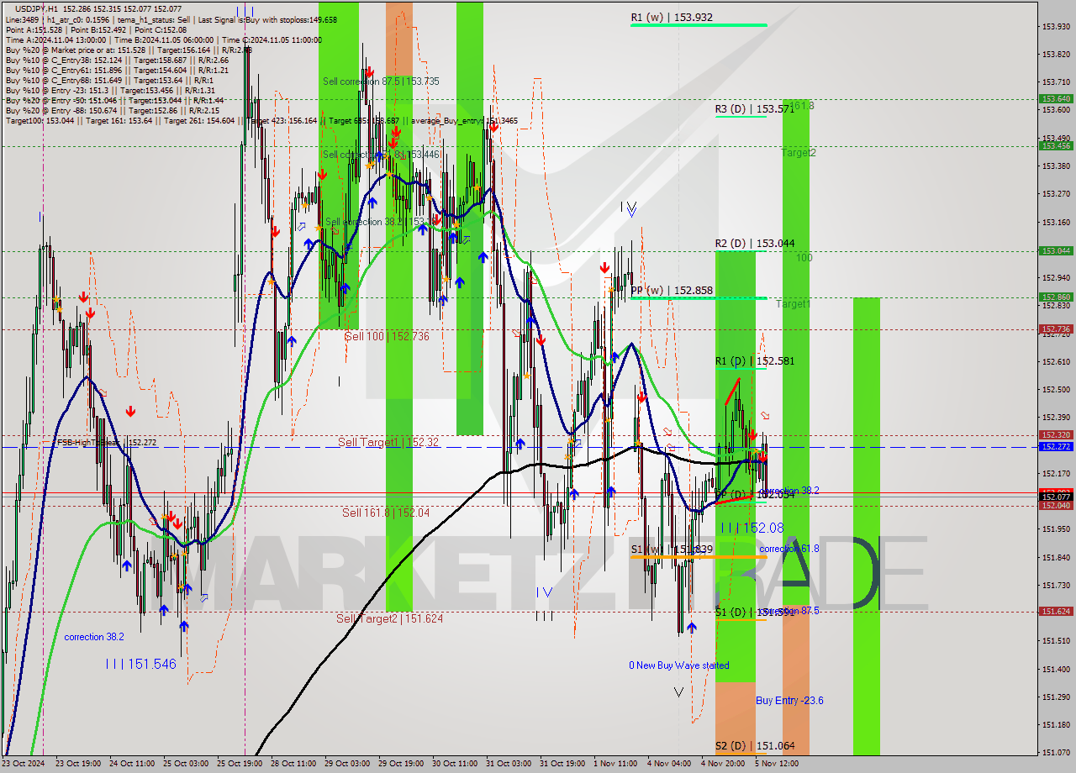
Task: Select the Sell 161.8 | 152.04 label
Action: (385, 513)
